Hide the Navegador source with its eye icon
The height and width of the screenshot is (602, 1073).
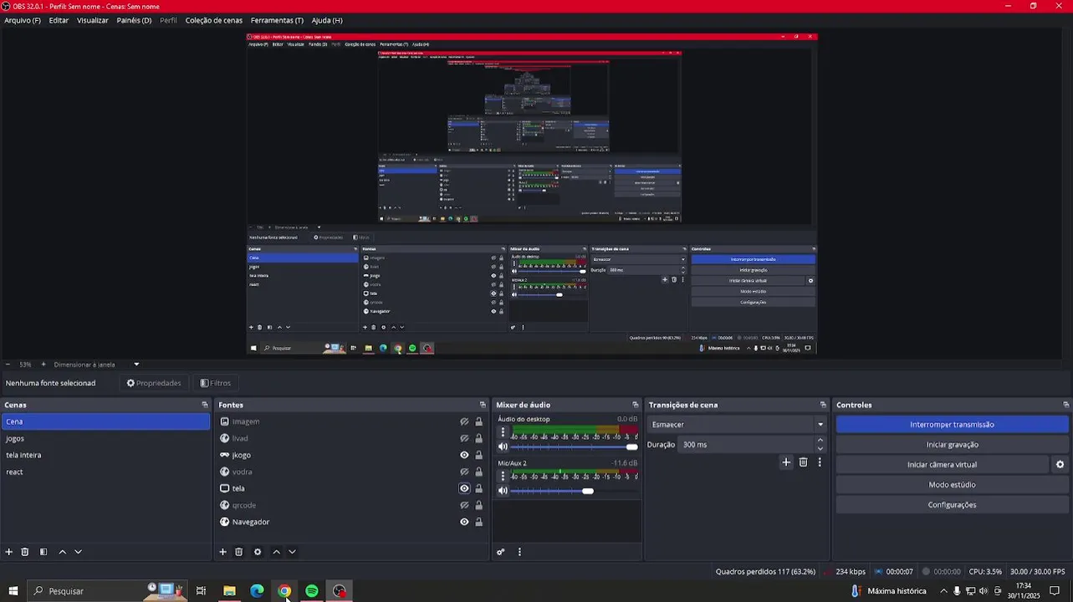point(464,522)
